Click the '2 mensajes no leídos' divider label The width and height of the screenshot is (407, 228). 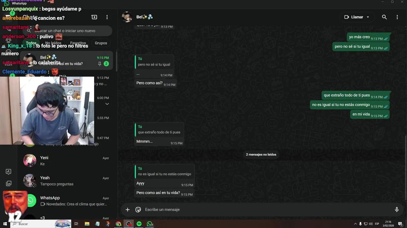point(261,155)
